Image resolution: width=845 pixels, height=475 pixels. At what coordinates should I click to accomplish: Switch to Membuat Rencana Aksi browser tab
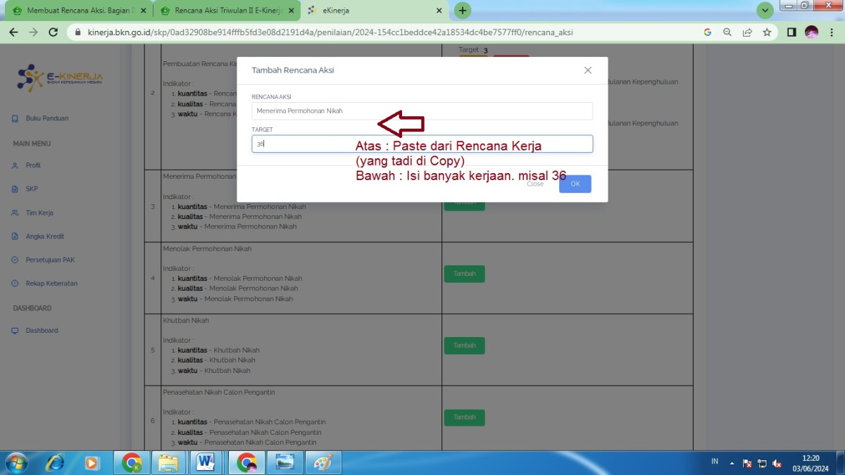(x=78, y=11)
